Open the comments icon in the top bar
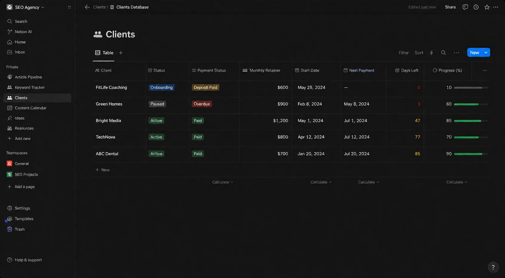The height and width of the screenshot is (278, 505). (x=465, y=7)
